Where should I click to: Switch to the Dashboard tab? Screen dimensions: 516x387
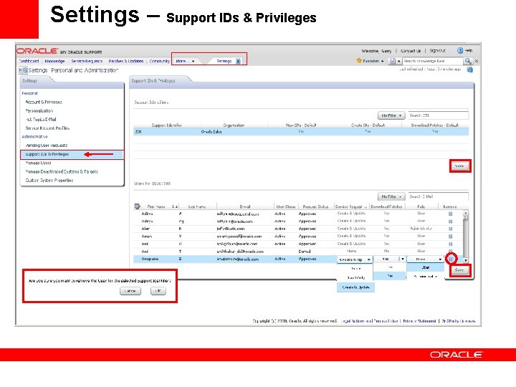coord(29,61)
